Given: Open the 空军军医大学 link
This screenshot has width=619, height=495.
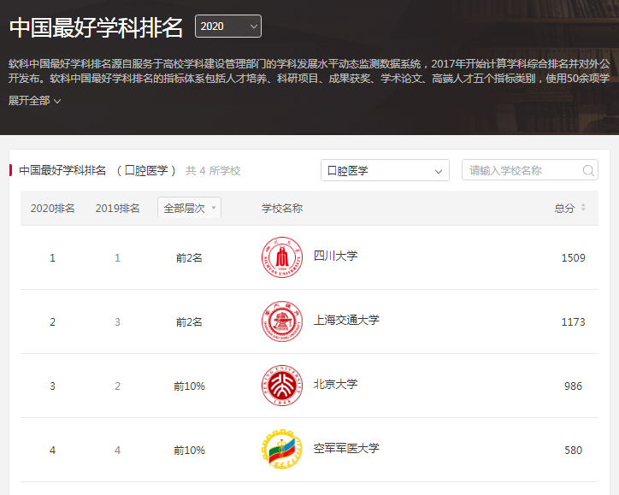Looking at the screenshot, I should (346, 448).
